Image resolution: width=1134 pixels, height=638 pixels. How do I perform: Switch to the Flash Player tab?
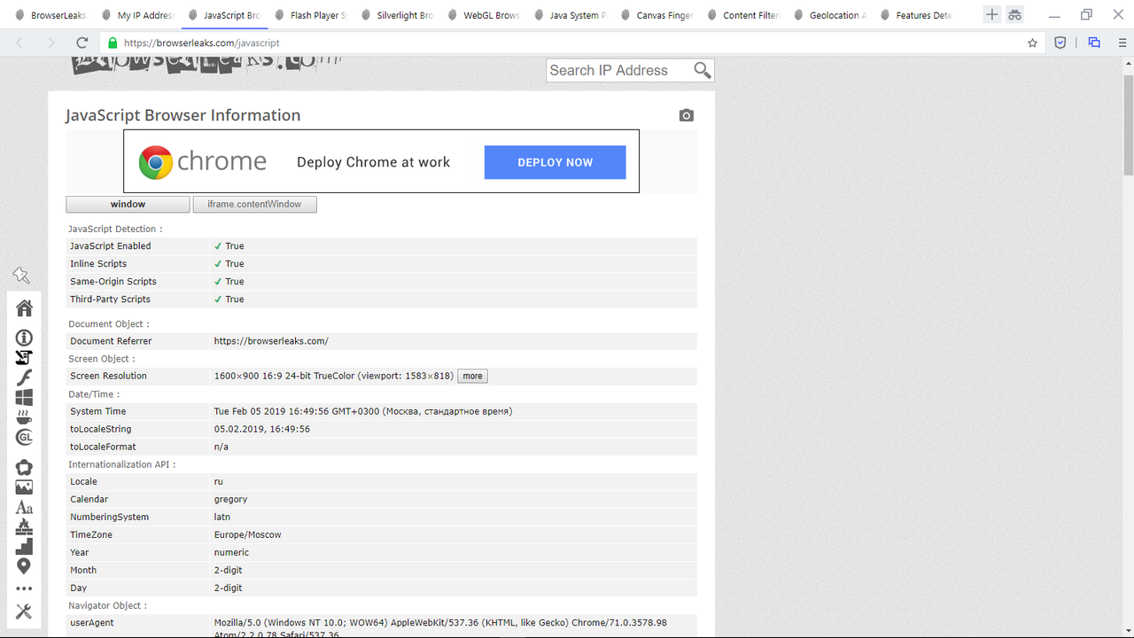tap(309, 15)
